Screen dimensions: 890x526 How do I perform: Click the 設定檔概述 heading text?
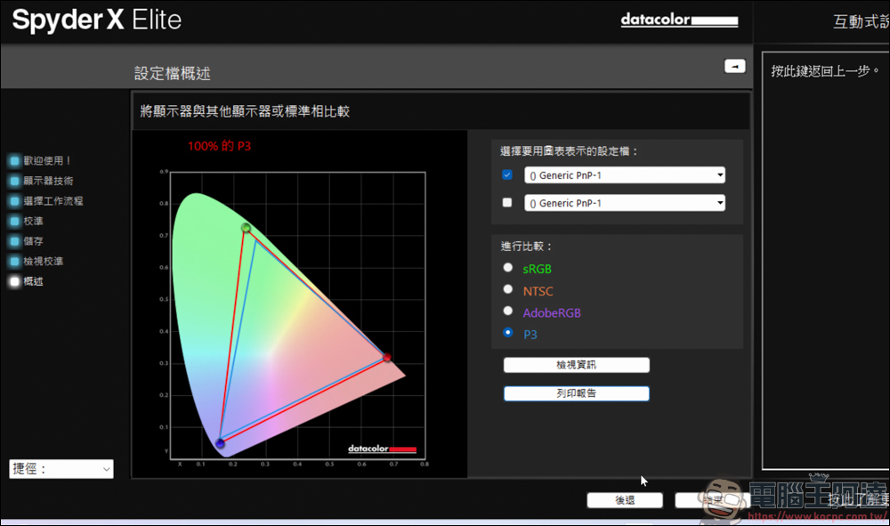point(173,73)
